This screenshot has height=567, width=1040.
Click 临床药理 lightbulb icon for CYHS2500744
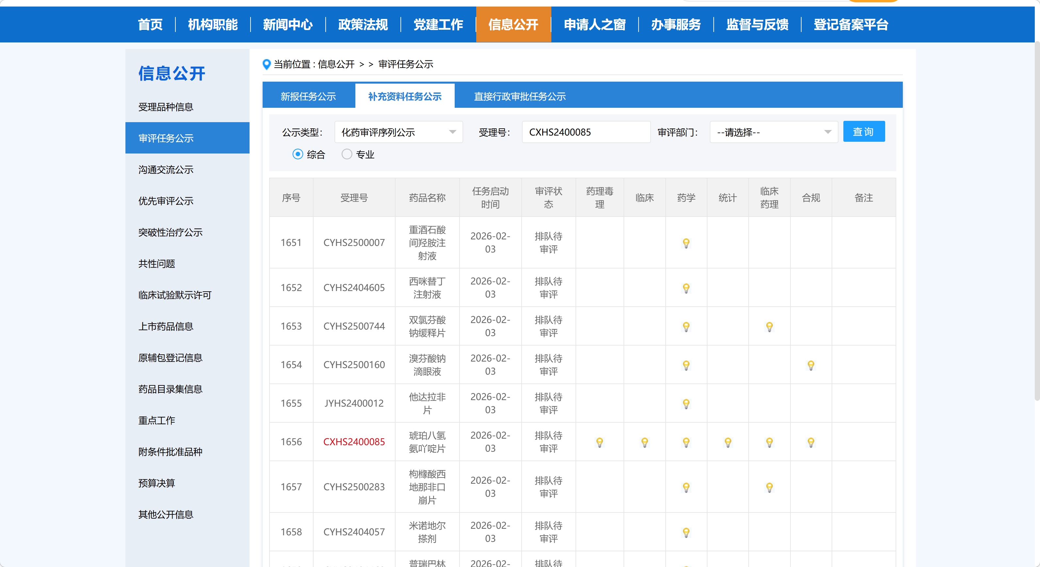[769, 327]
